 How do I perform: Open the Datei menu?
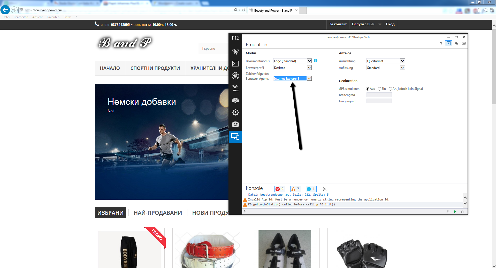point(6,17)
